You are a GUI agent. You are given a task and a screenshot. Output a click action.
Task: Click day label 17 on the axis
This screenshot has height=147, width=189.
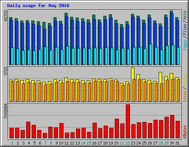pyautogui.click(x=100, y=143)
